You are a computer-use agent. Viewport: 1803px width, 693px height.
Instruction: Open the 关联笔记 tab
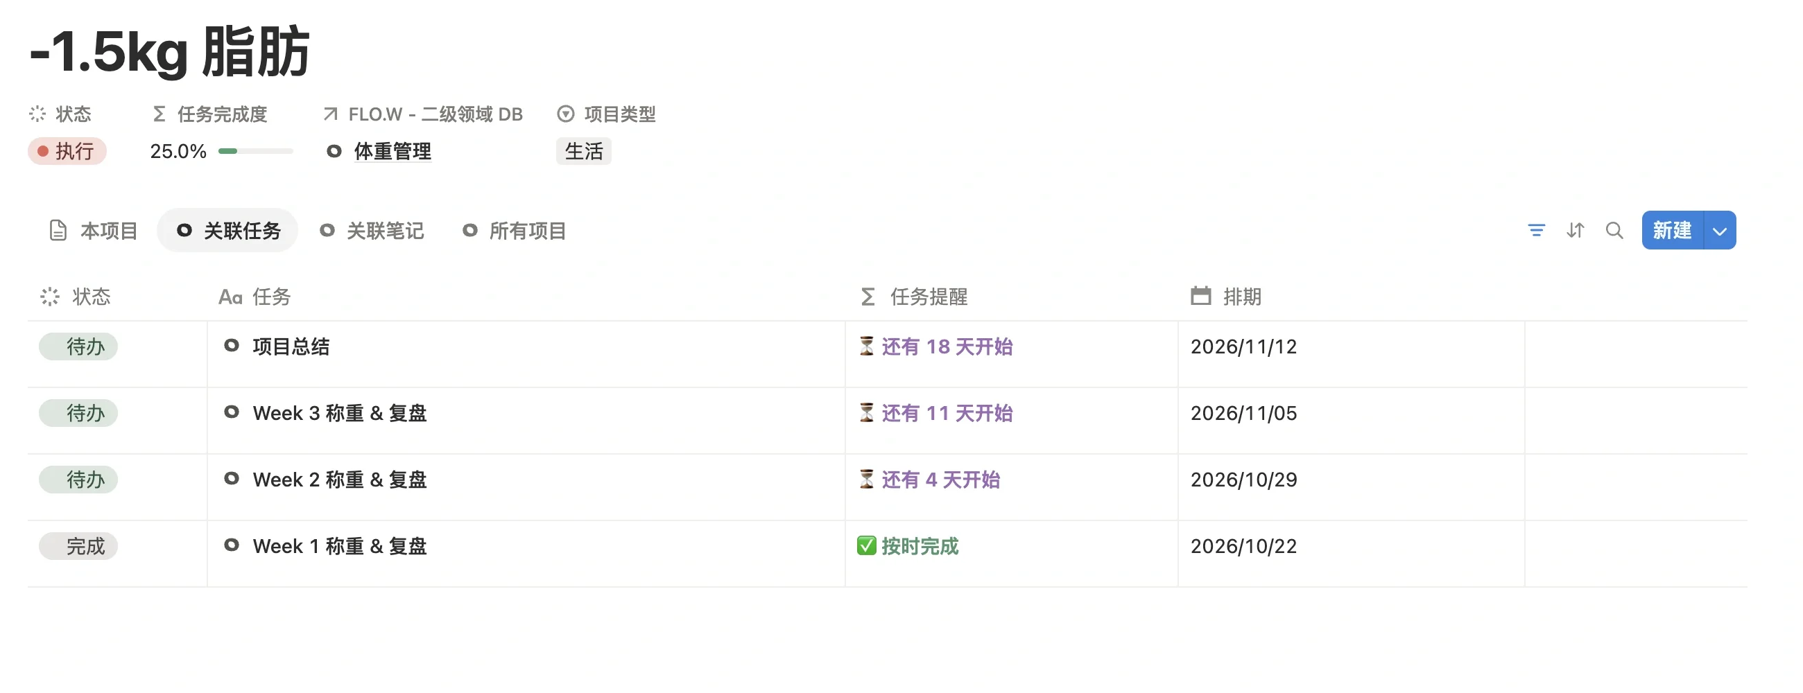tap(372, 230)
